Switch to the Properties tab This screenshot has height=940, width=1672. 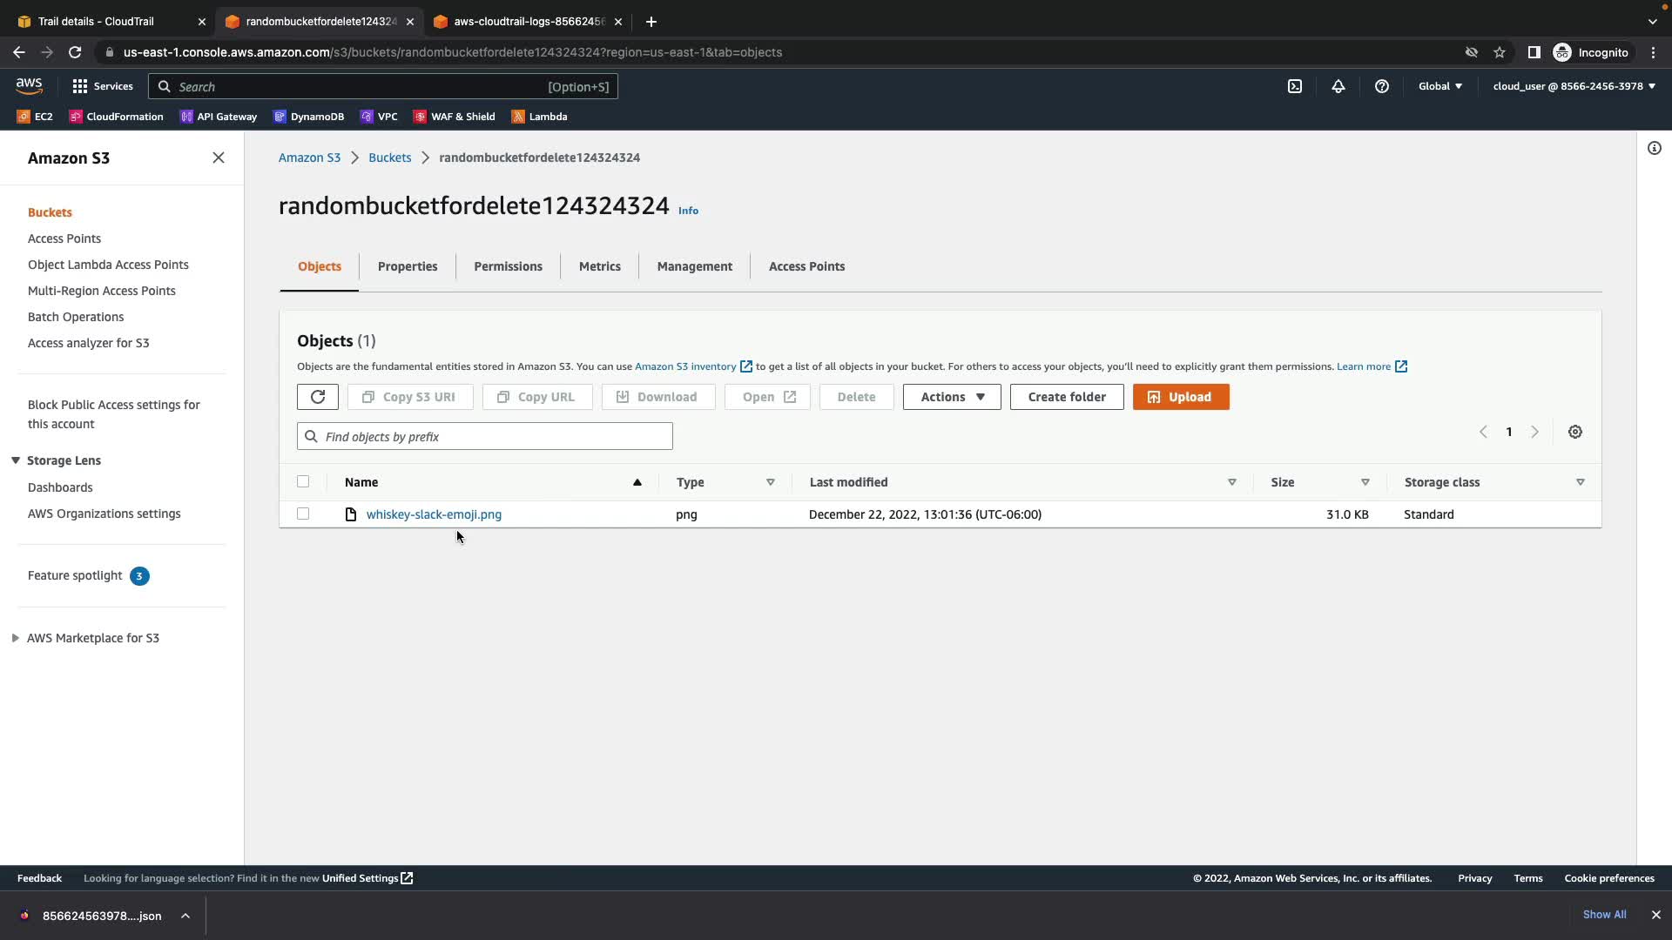coord(408,266)
